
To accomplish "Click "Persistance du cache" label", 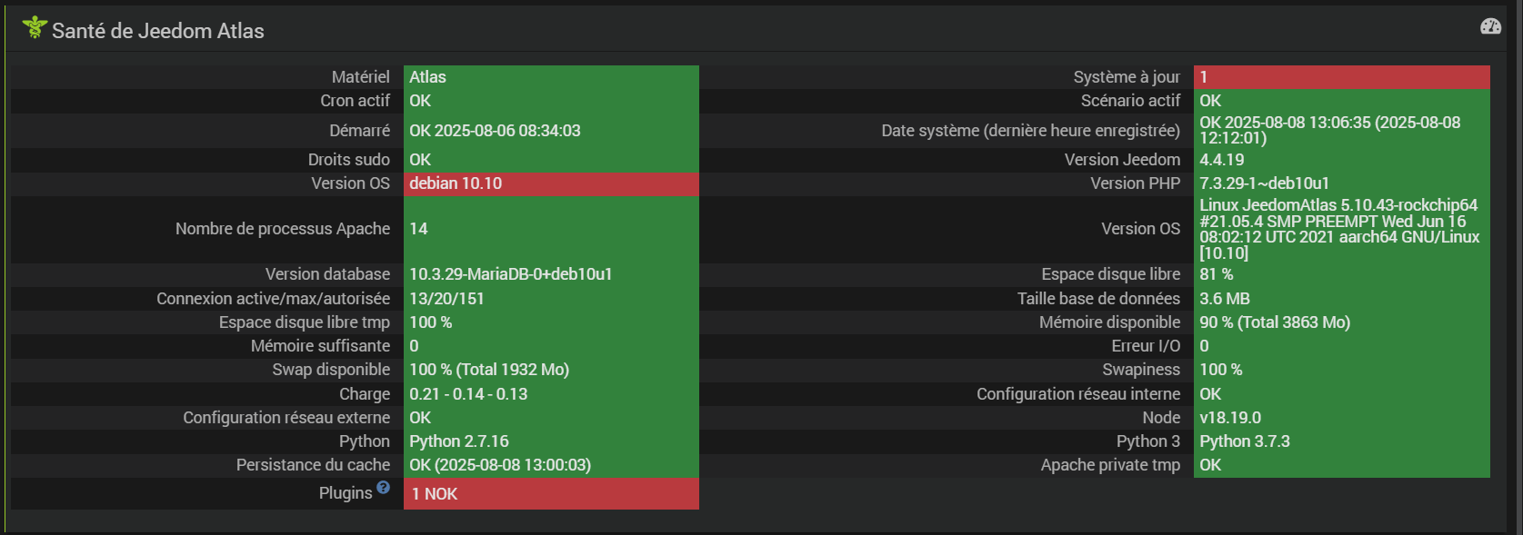I will [x=313, y=465].
